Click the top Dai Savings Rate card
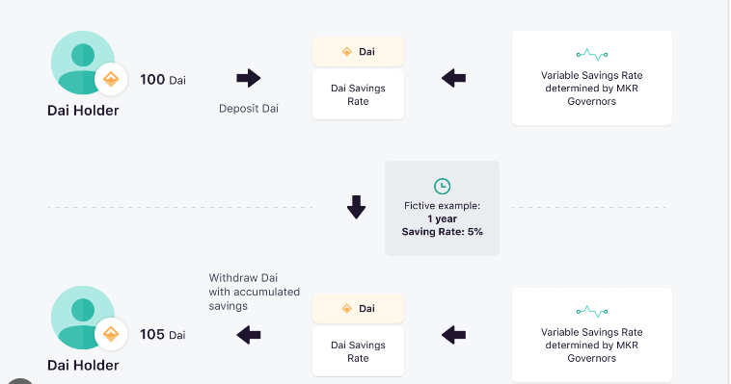The height and width of the screenshot is (384, 731). (x=358, y=95)
